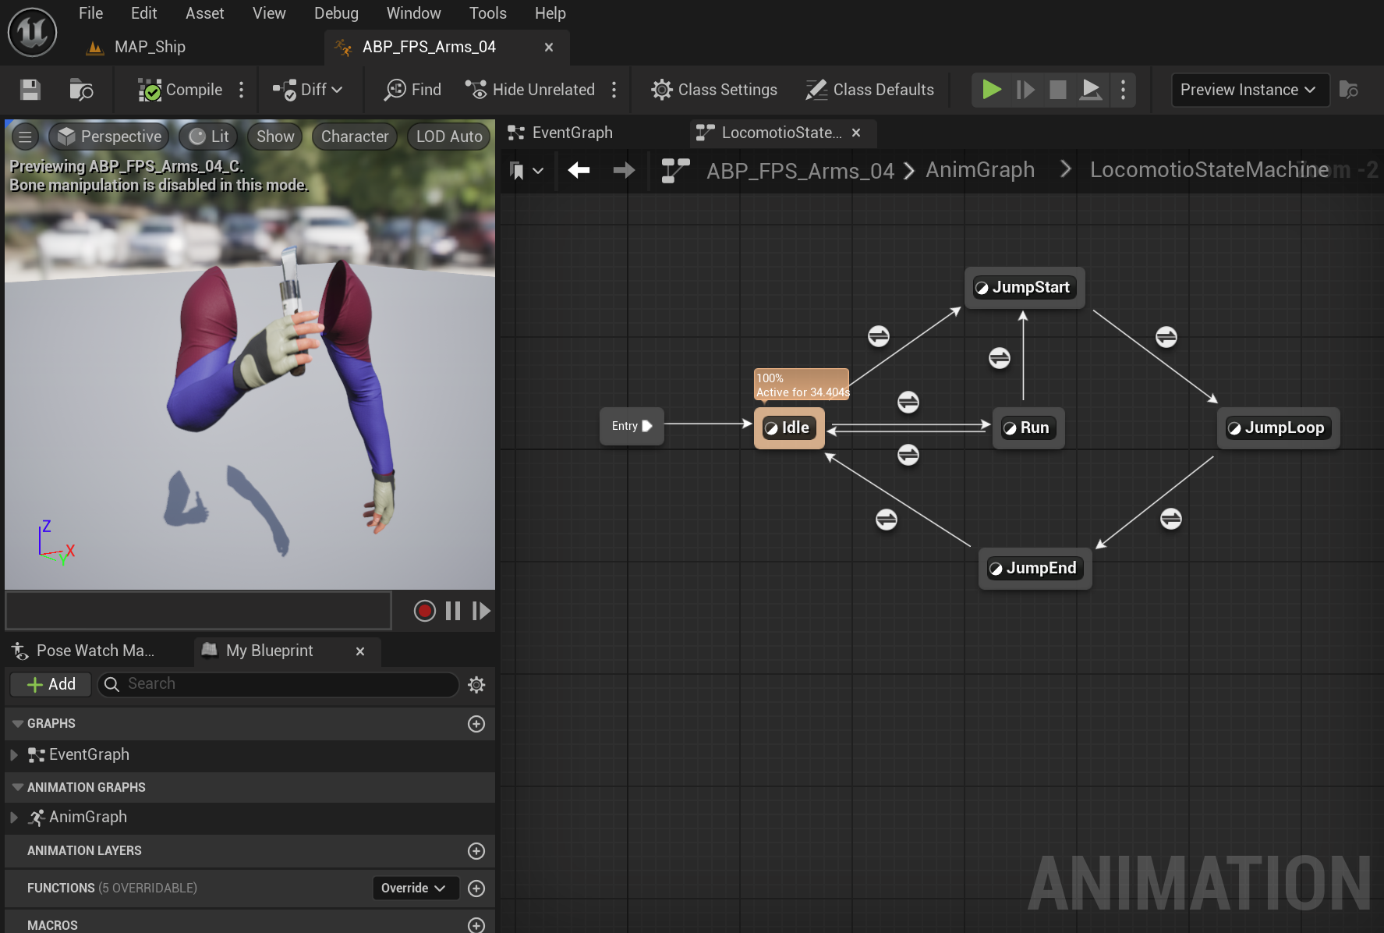Step preview forward one frame
The height and width of the screenshot is (933, 1384).
481,611
